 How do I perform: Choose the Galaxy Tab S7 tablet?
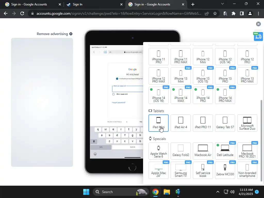tap(225, 123)
